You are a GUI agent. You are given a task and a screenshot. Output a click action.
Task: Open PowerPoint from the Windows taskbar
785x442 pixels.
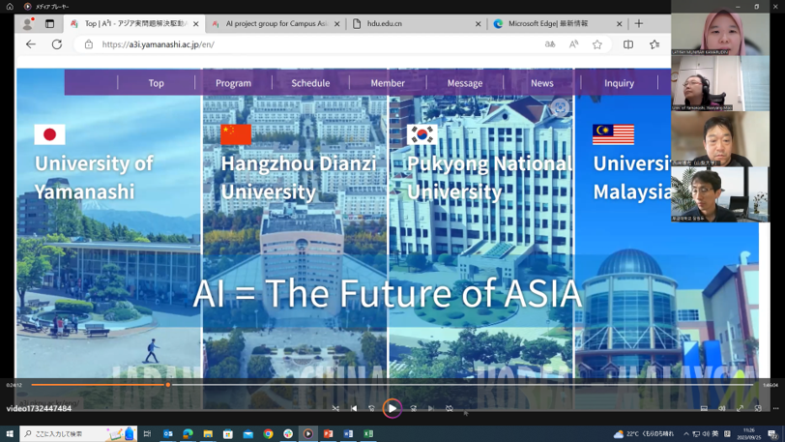pyautogui.click(x=328, y=434)
